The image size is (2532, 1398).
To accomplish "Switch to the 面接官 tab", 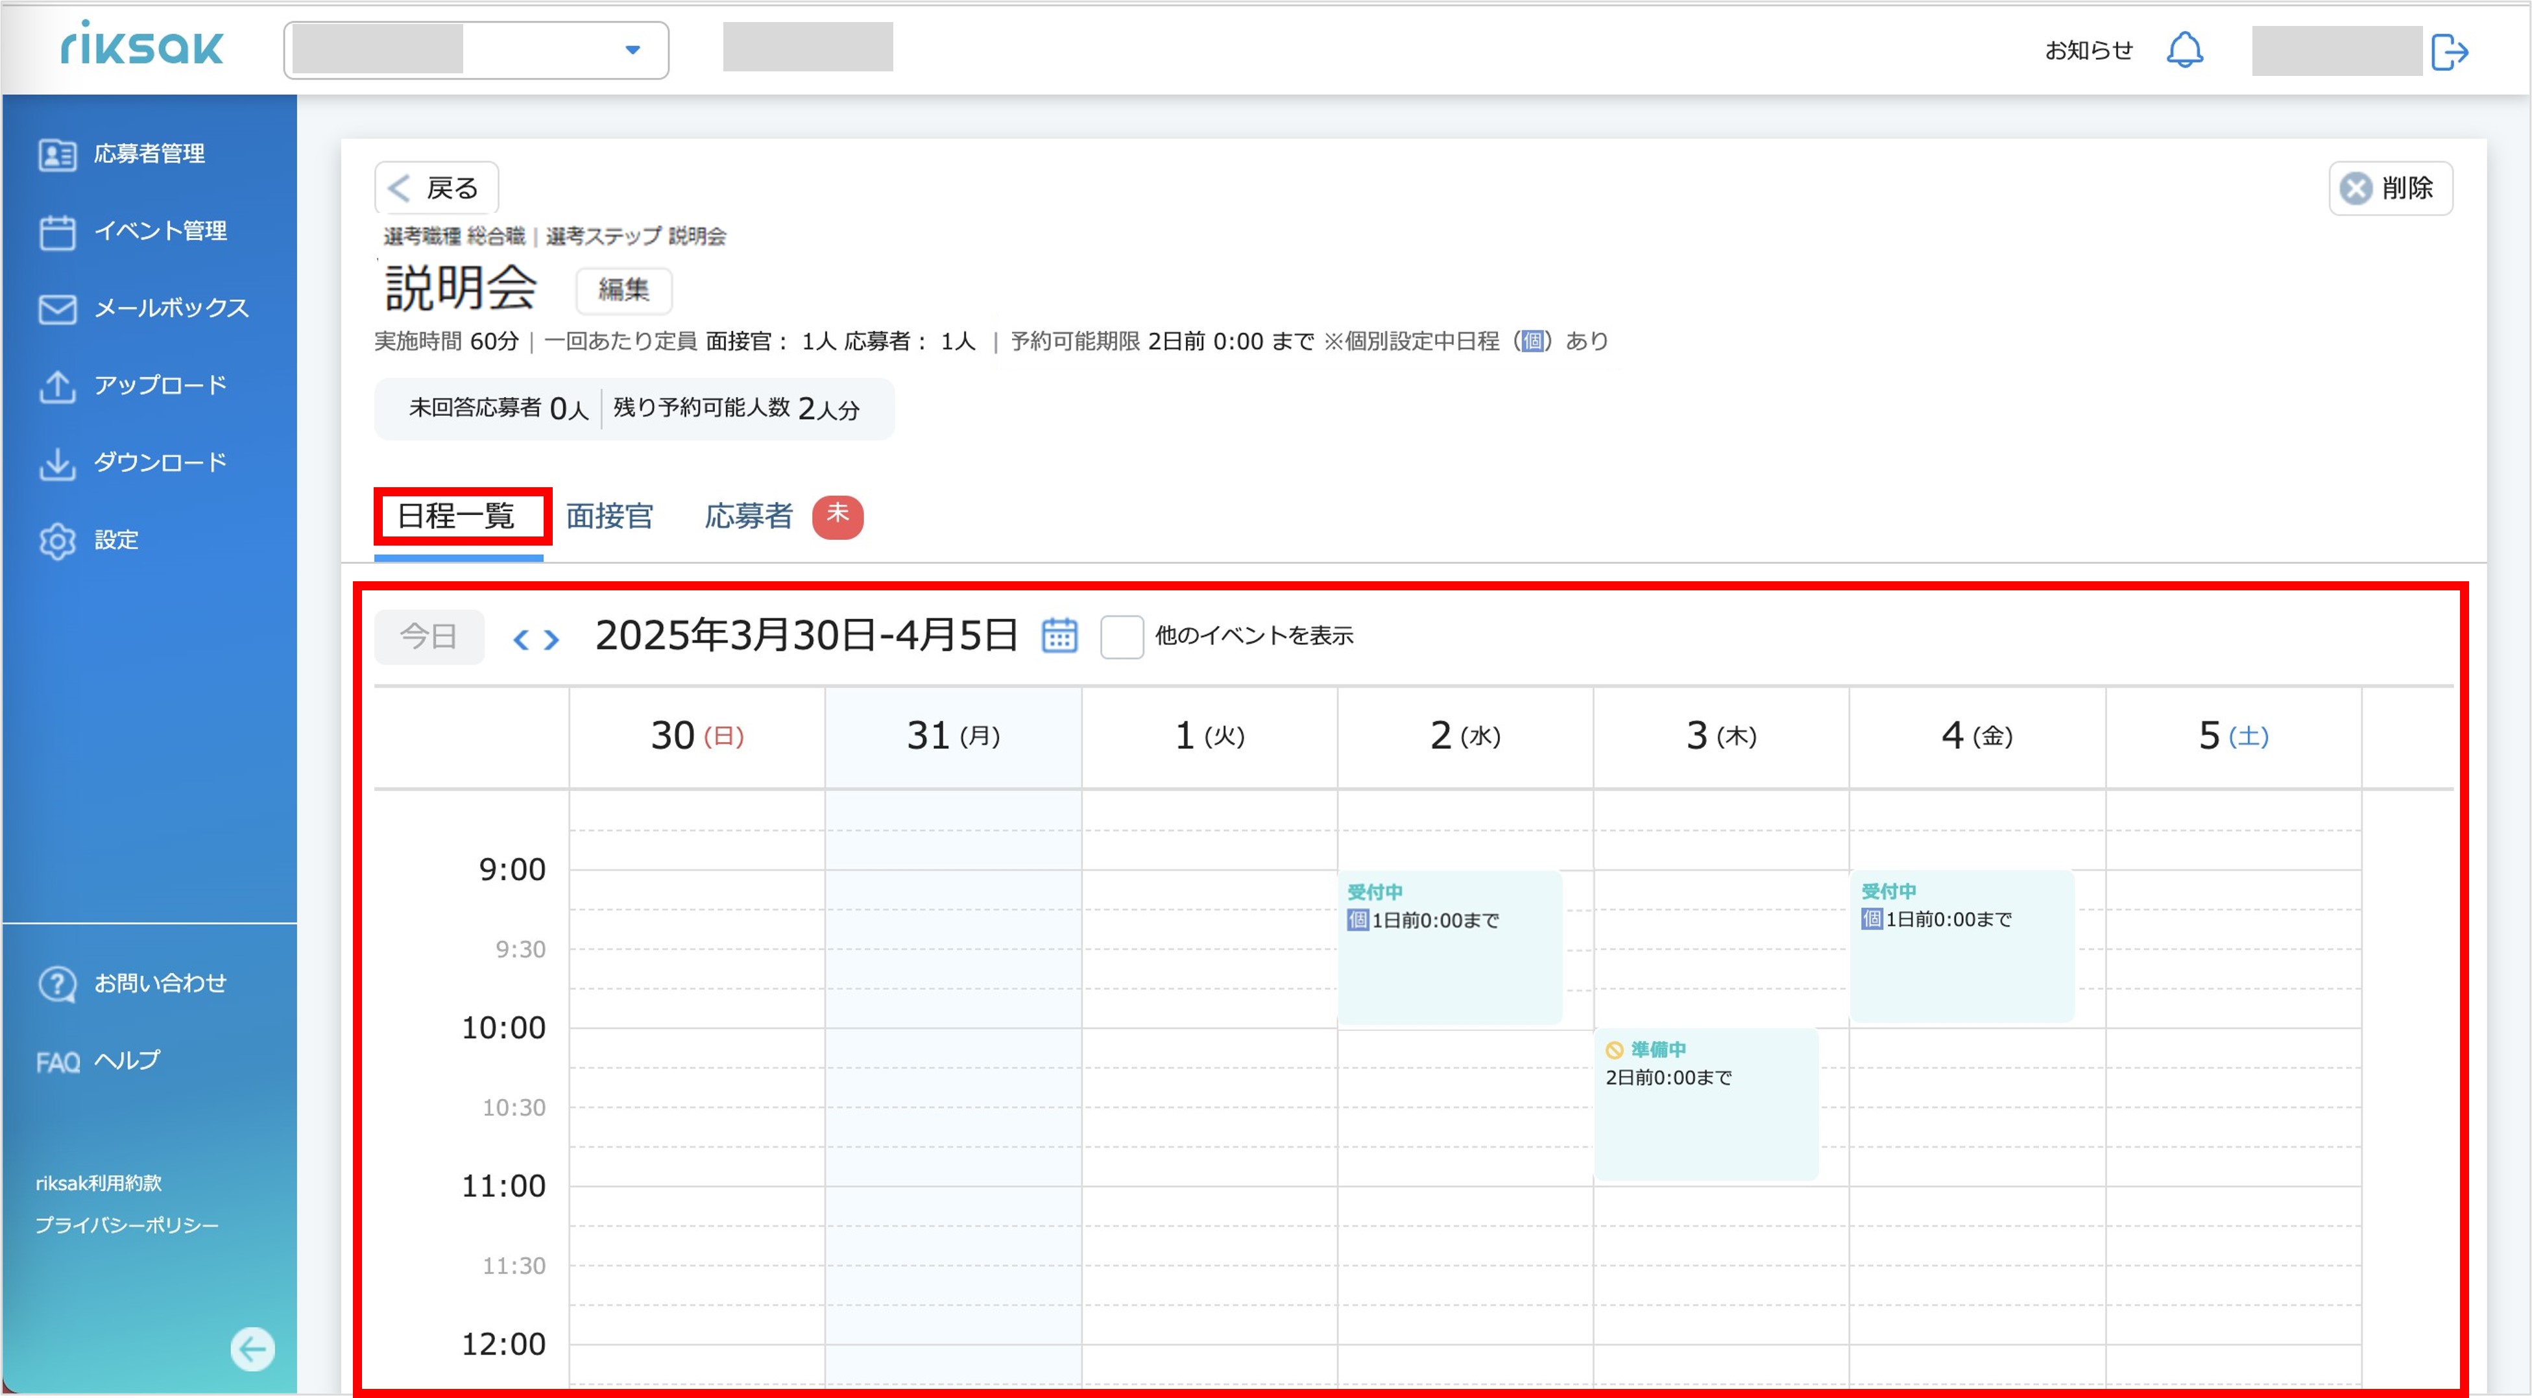I will 609,516.
